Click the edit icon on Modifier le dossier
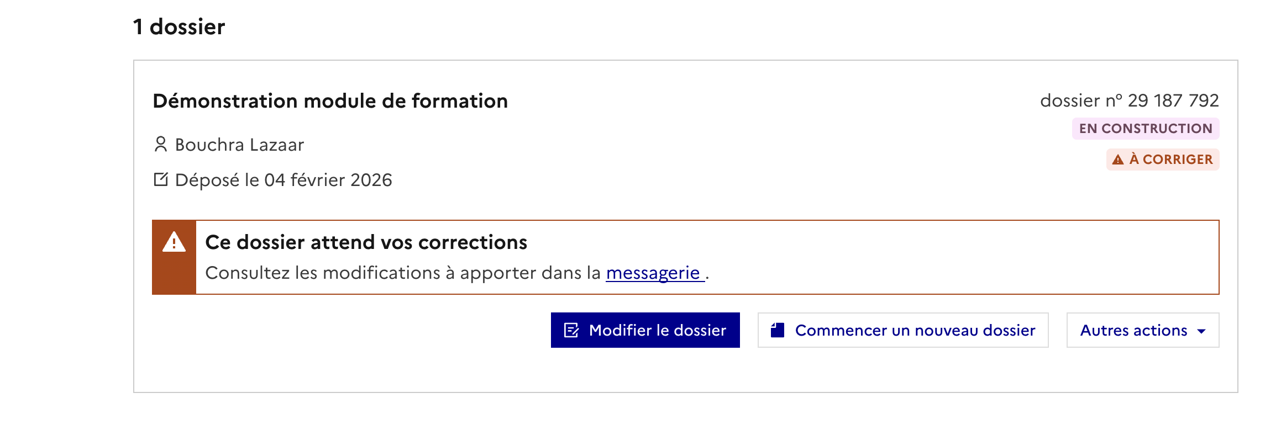This screenshot has width=1281, height=430. pos(571,330)
